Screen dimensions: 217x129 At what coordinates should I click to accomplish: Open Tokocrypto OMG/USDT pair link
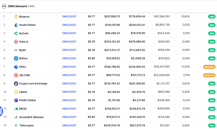69,126
